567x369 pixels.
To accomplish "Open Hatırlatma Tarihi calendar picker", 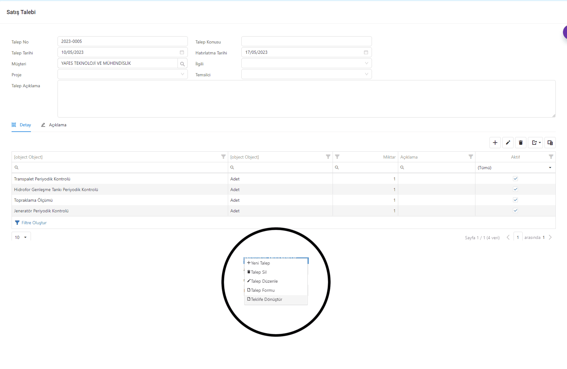I will tap(366, 52).
